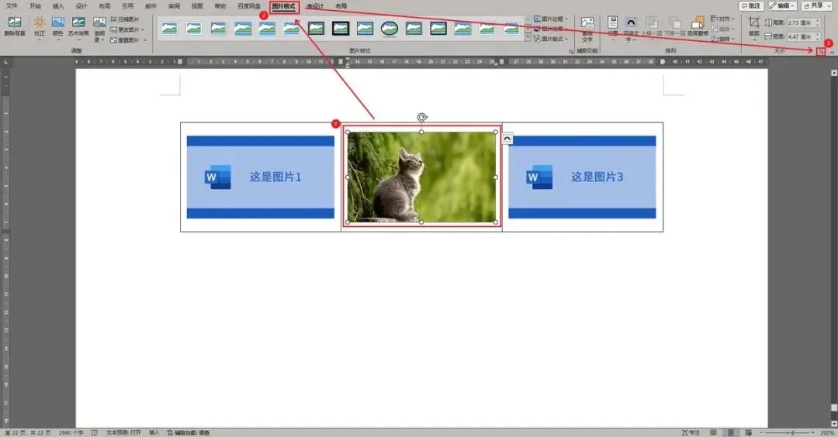
Task: Click 重置图片 (Reset Picture)
Action: 128,40
